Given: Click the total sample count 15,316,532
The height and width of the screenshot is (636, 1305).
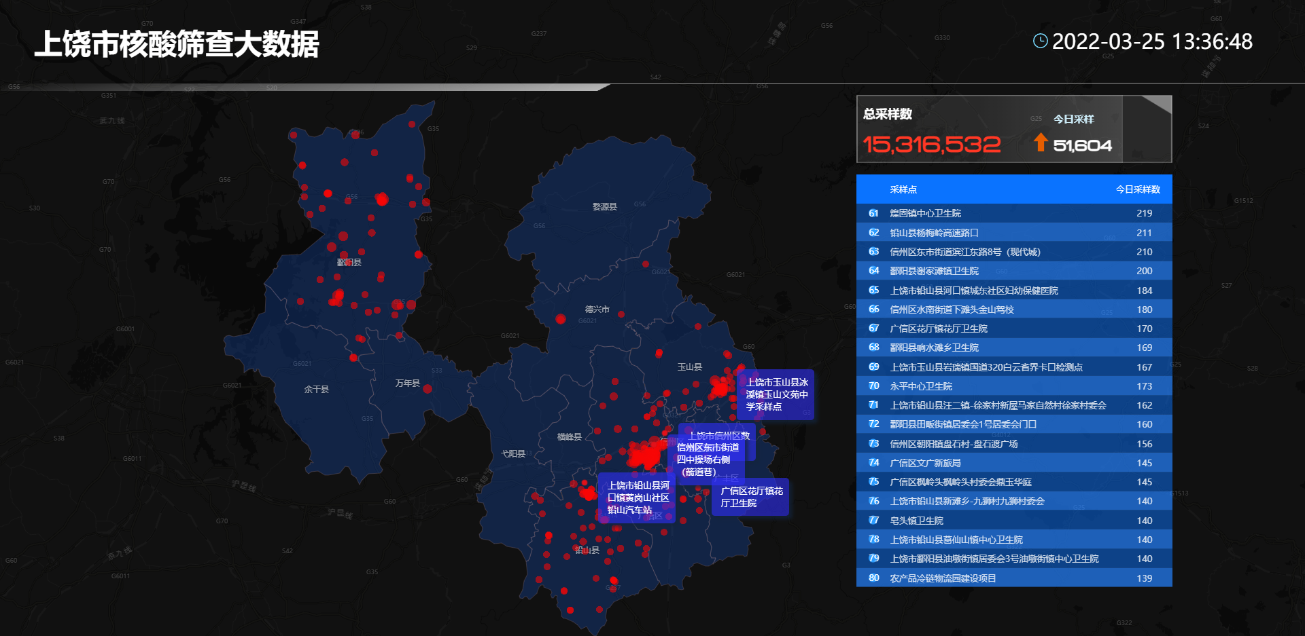Looking at the screenshot, I should pos(931,144).
